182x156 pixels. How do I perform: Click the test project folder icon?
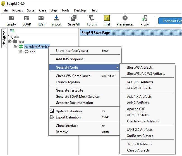point(15,41)
